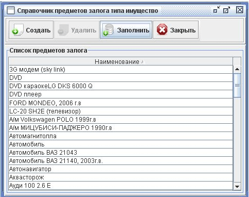The height and width of the screenshot is (197, 249).
Task: Select row FORD MONDEO, 2006 г.в
Action: click(x=121, y=103)
